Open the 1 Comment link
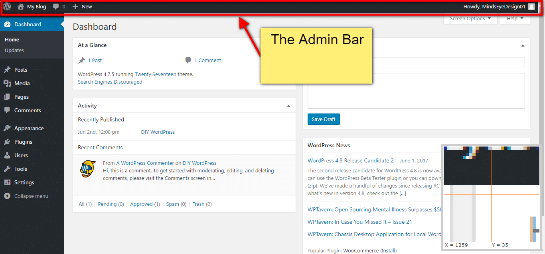 [207, 61]
